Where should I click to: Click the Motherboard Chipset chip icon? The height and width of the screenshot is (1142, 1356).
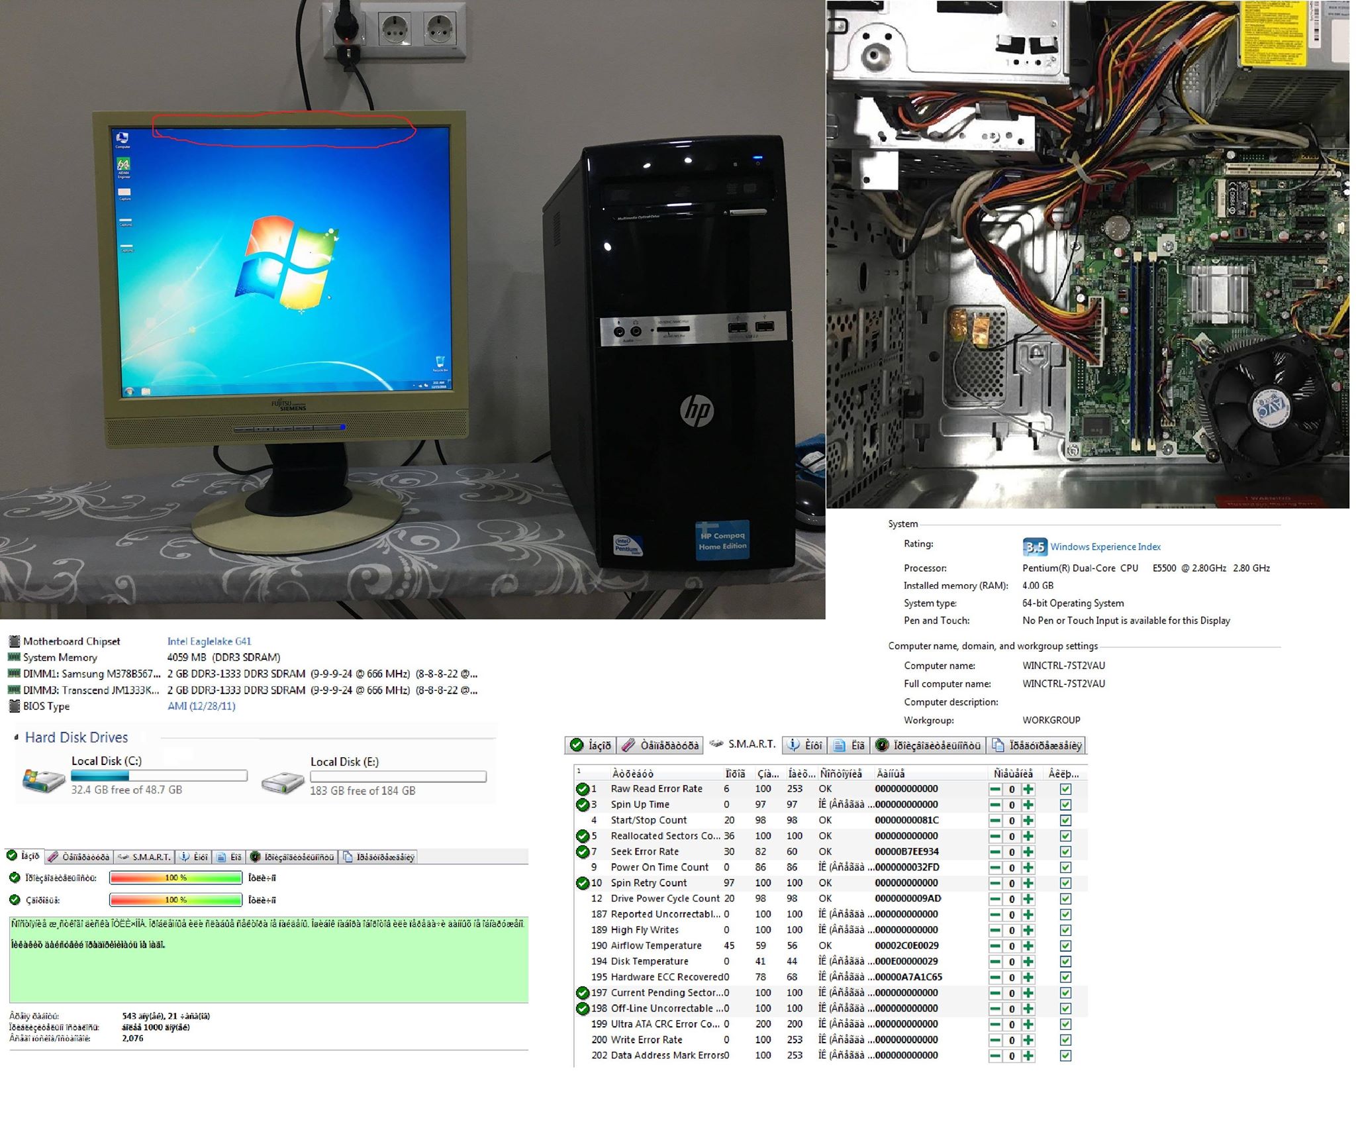(14, 641)
